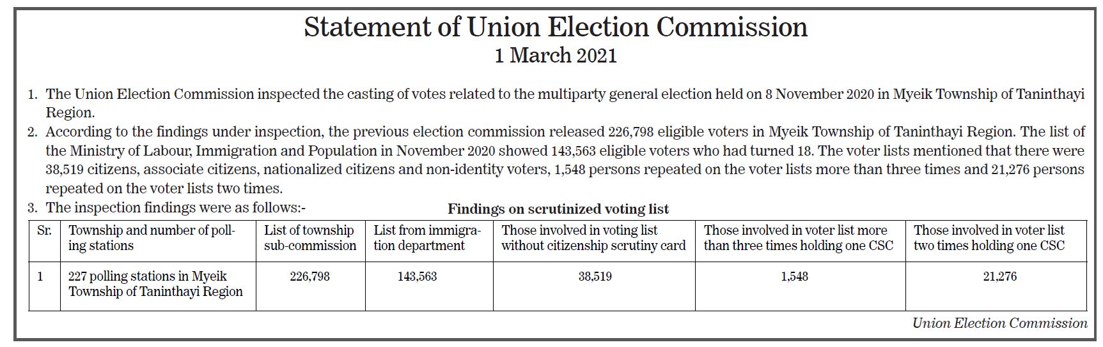Click the "more than three times" column header
The width and height of the screenshot is (1103, 347).
pyautogui.click(x=798, y=238)
